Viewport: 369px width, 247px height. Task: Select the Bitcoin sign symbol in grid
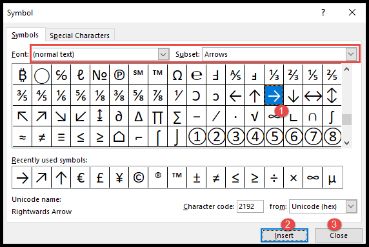click(x=23, y=75)
